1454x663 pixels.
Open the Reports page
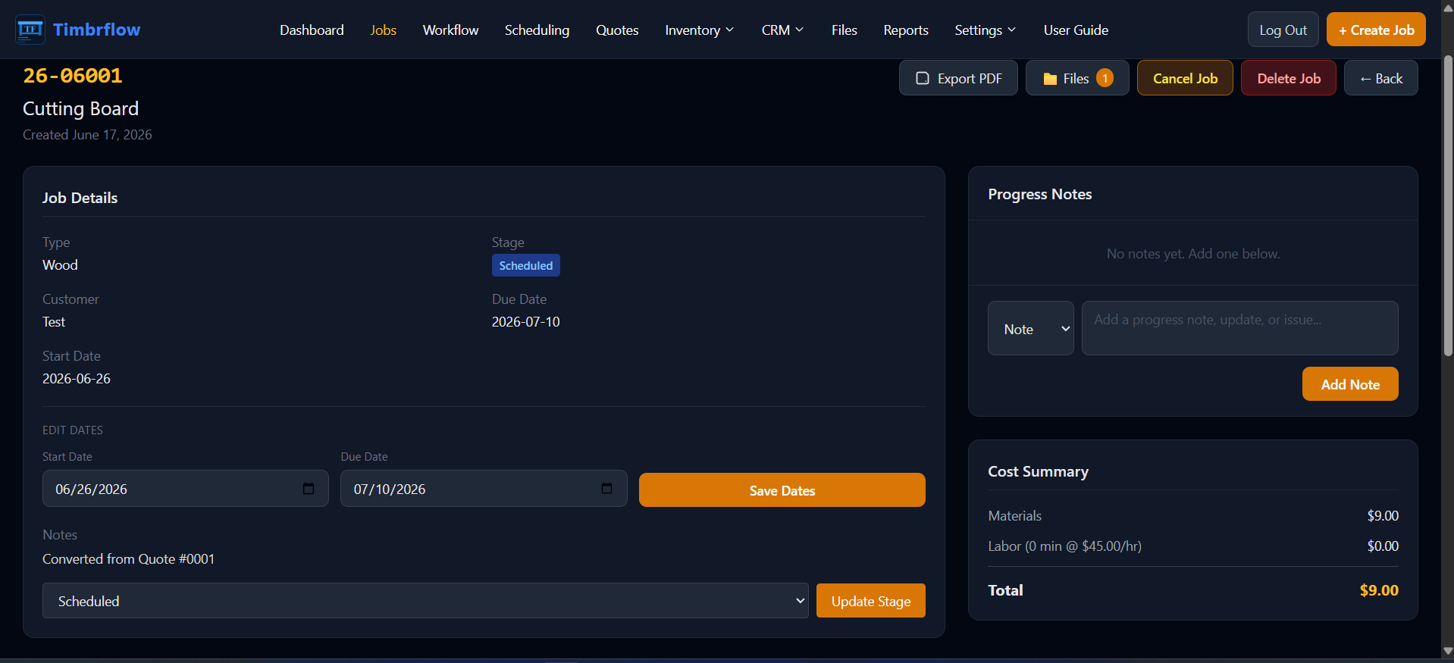(906, 30)
